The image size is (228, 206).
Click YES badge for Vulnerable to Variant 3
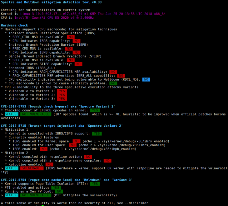62,99
